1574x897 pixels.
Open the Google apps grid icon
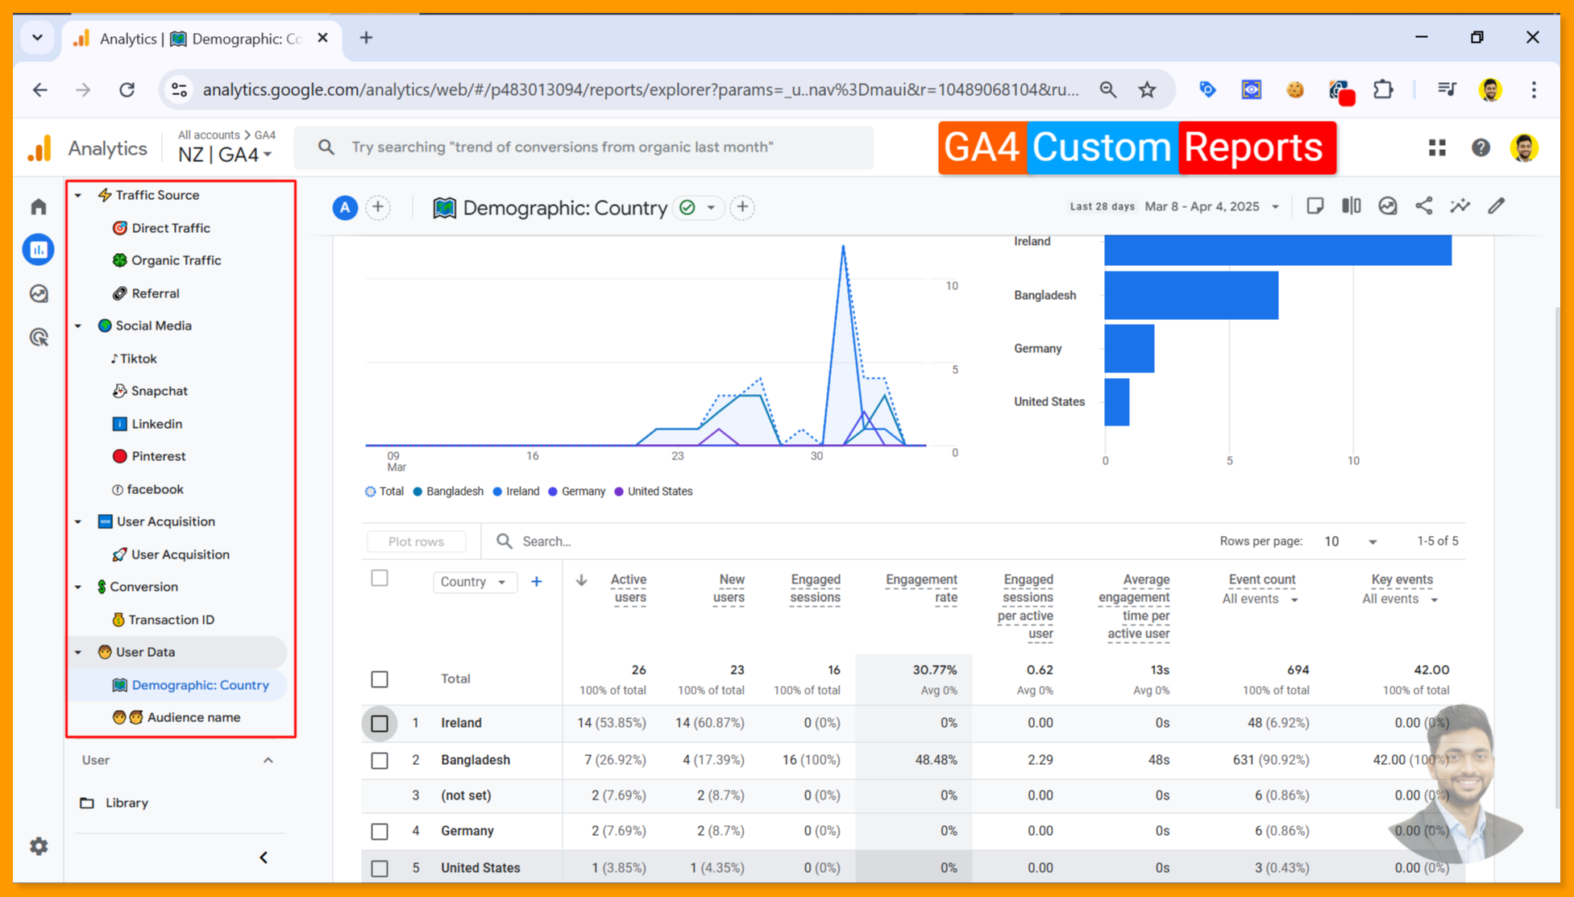tap(1437, 147)
